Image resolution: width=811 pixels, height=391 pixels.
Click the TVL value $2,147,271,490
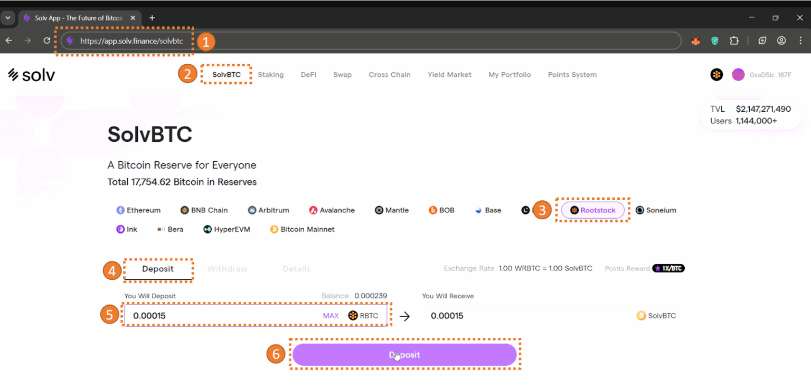click(x=763, y=109)
